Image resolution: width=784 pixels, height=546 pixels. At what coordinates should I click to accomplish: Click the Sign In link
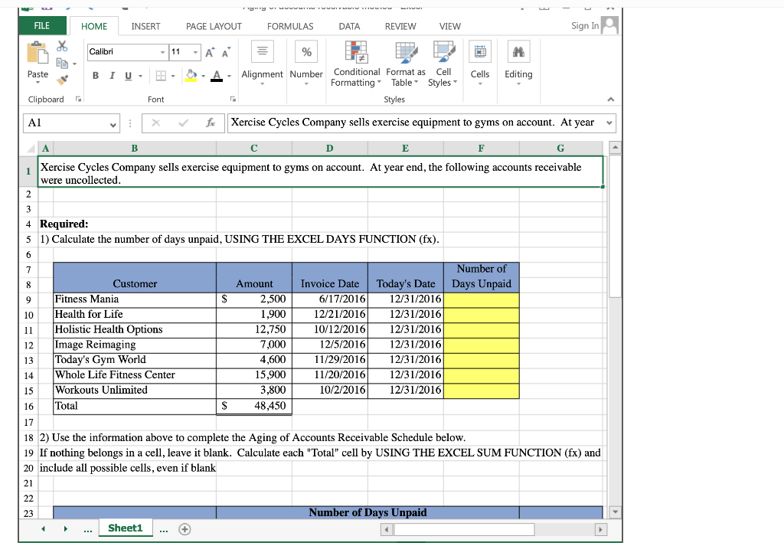click(x=584, y=25)
